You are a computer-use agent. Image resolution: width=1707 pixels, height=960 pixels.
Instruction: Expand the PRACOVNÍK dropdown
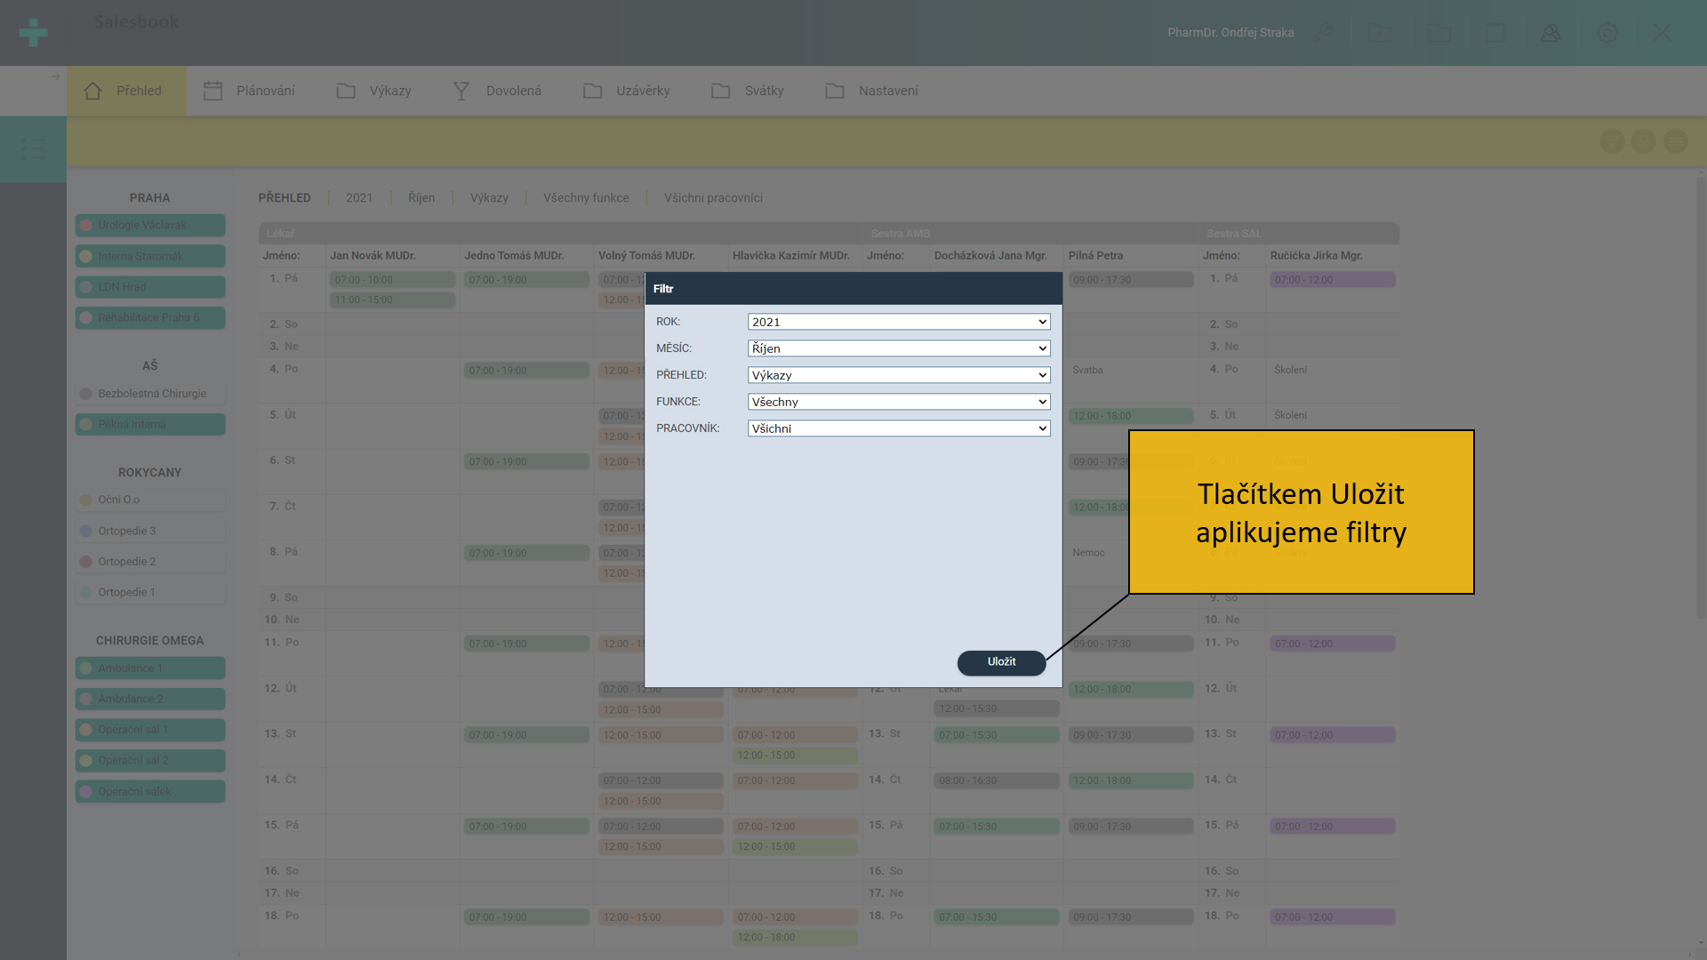click(x=898, y=428)
